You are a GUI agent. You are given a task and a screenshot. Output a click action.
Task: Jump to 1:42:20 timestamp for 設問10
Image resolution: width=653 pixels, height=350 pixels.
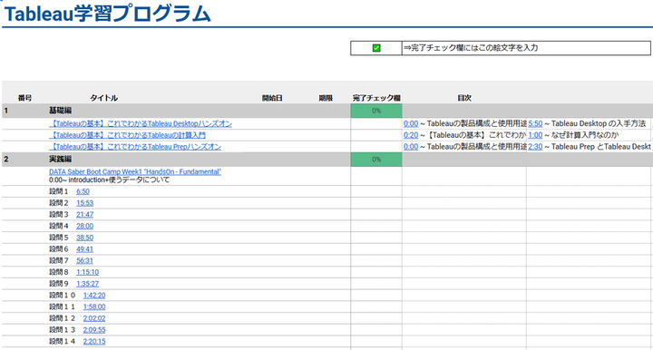[94, 295]
